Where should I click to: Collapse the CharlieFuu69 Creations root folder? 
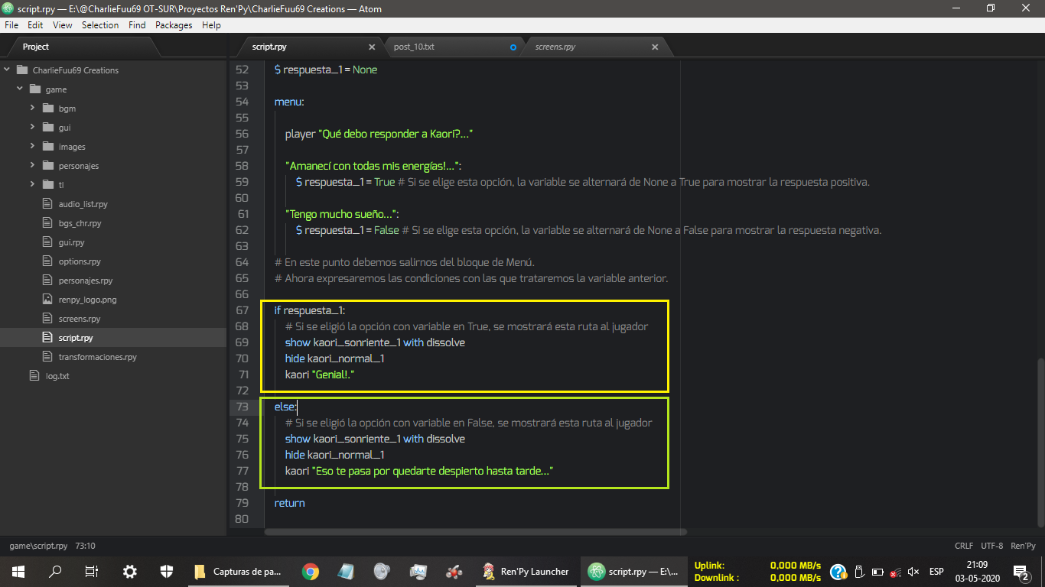(7, 70)
